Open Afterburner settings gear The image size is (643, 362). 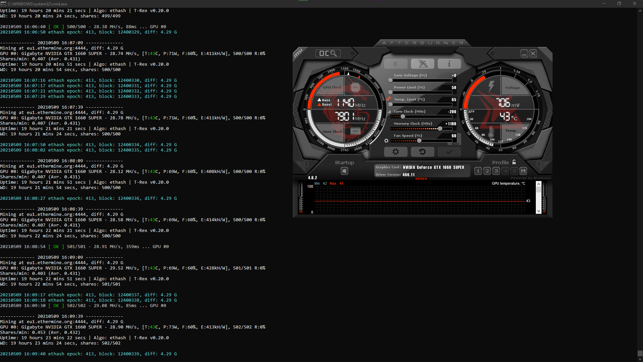(396, 152)
